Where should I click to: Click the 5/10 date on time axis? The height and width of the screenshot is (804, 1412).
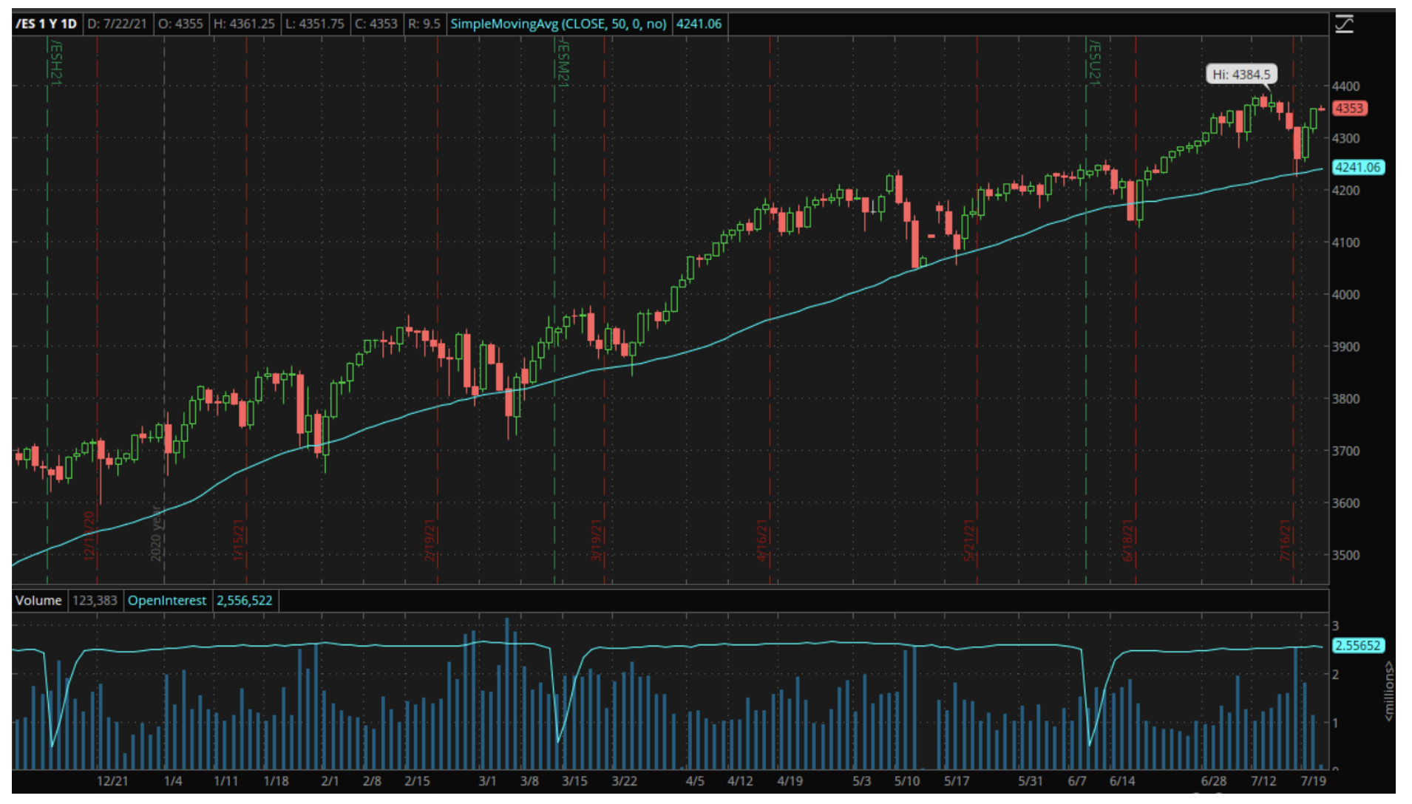[x=907, y=781]
